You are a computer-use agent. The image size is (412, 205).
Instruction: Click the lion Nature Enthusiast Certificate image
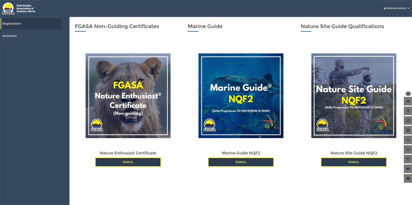128,96
